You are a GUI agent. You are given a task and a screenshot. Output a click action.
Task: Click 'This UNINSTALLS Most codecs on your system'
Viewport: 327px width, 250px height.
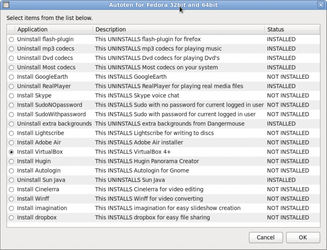click(x=156, y=68)
